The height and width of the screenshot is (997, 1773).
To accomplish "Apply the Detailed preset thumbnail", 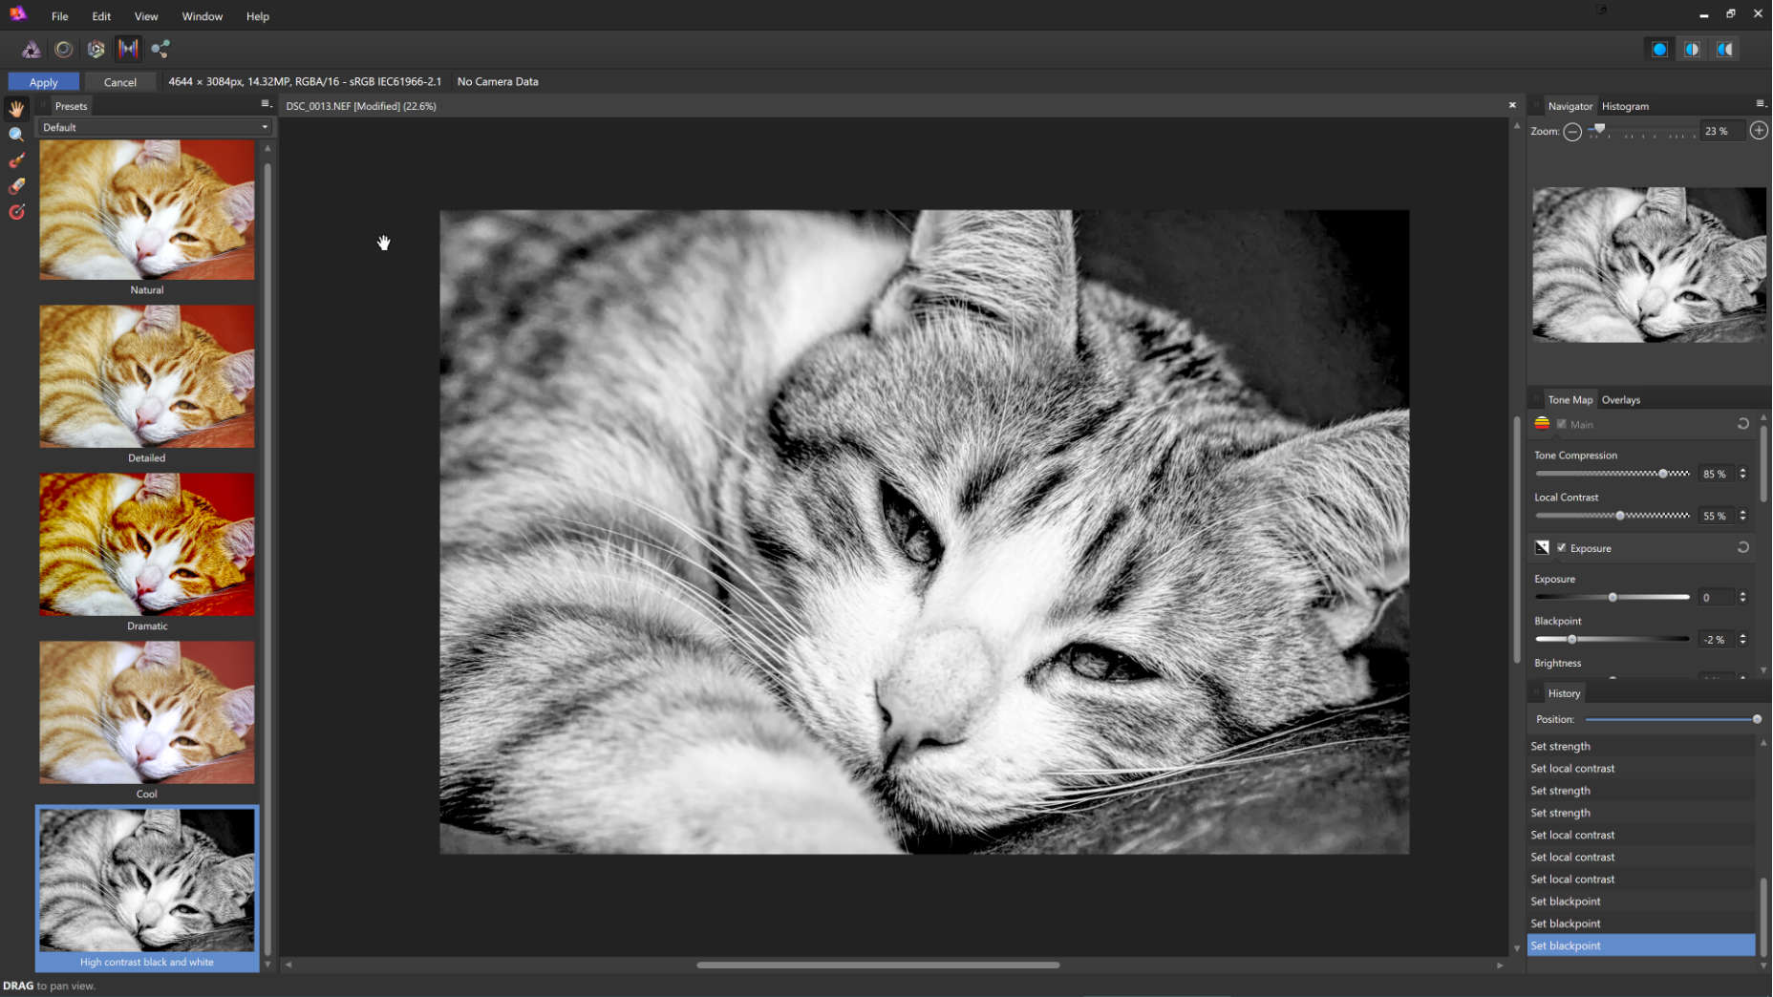I will (147, 376).
